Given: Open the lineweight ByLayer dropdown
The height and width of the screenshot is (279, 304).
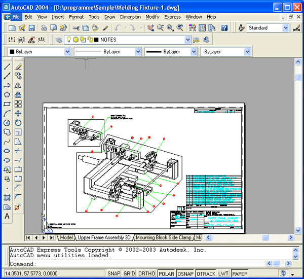Looking at the screenshot, I should coord(194,52).
